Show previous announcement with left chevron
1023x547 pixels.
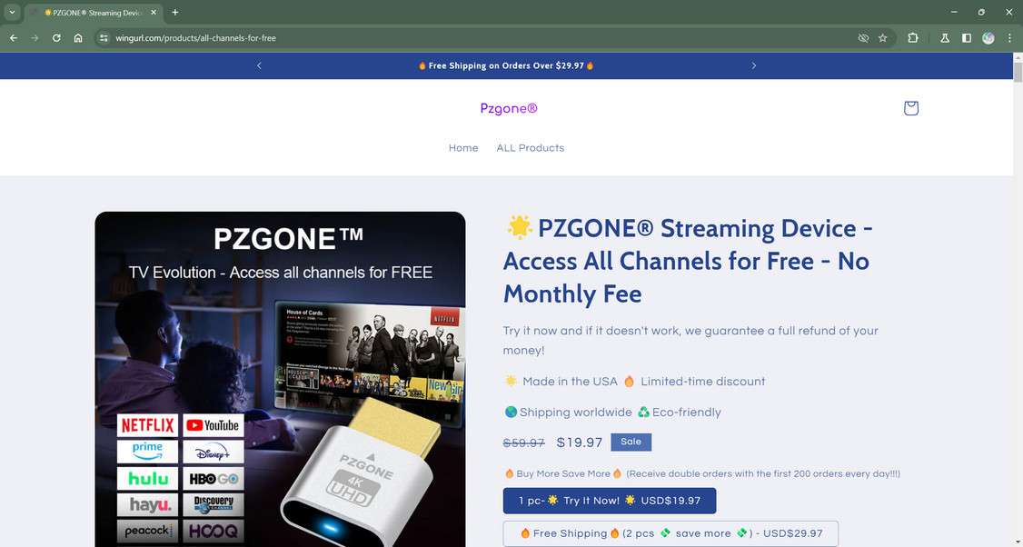click(259, 65)
